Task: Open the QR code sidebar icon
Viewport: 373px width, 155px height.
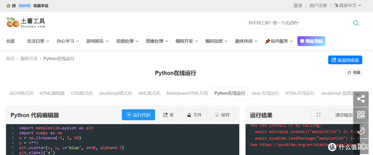Action: (x=361, y=115)
